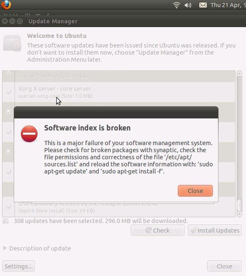Click the refresh icon on Check button
Screen dimensions: 246x276
point(148,230)
